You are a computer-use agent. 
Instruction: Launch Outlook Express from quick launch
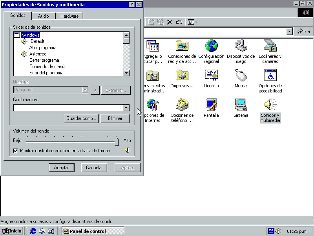pyautogui.click(x=42, y=231)
